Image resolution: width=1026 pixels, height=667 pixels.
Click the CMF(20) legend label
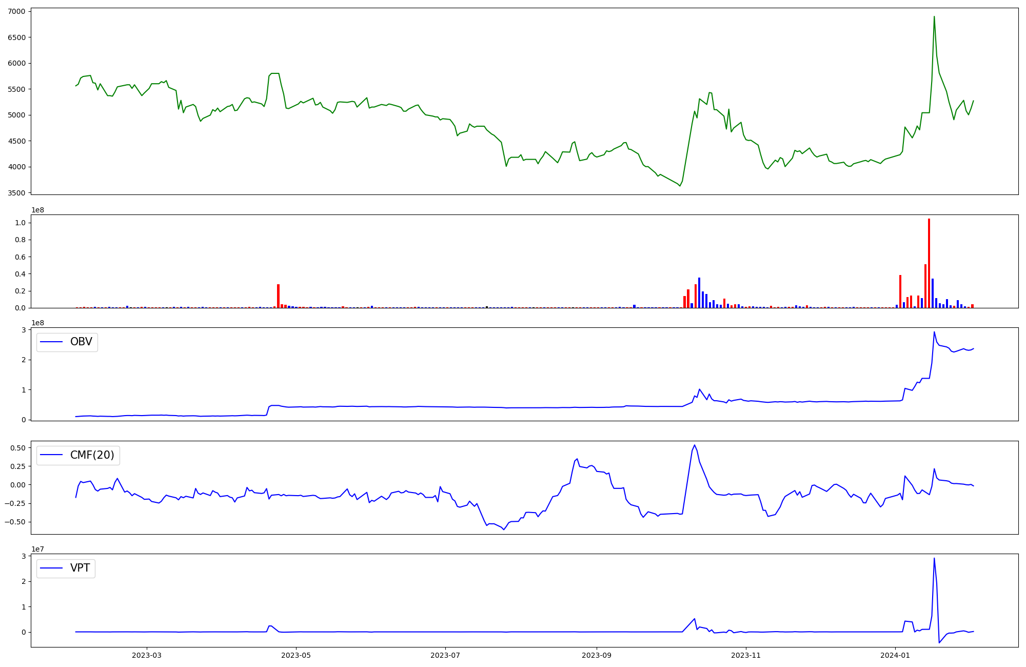click(x=92, y=455)
